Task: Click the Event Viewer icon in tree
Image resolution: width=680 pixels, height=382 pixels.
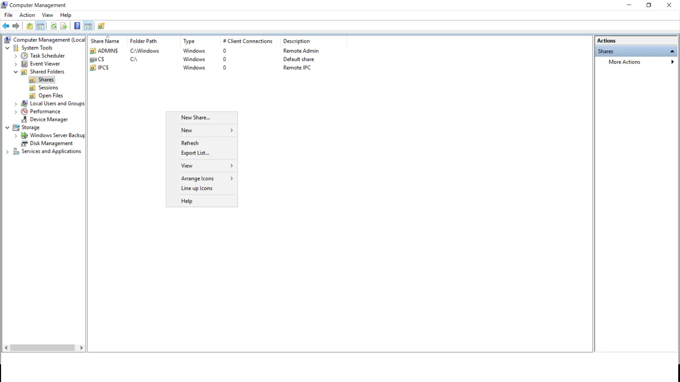Action: [24, 64]
